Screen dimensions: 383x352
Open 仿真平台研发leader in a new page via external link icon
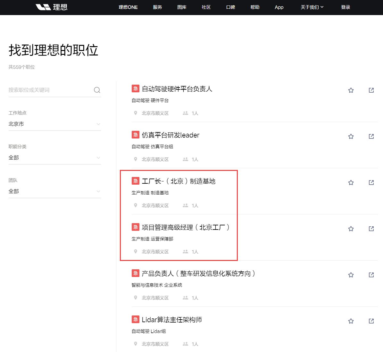click(371, 136)
